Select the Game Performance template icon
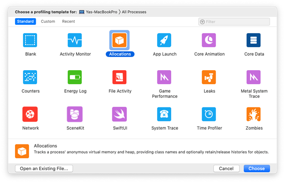 164,77
